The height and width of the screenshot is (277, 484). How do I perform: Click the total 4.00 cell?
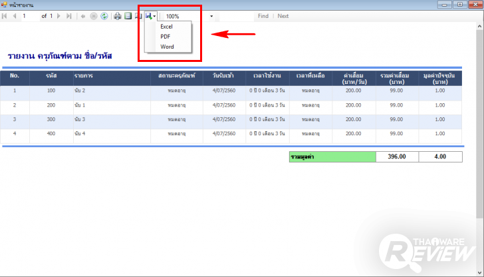pyautogui.click(x=440, y=156)
